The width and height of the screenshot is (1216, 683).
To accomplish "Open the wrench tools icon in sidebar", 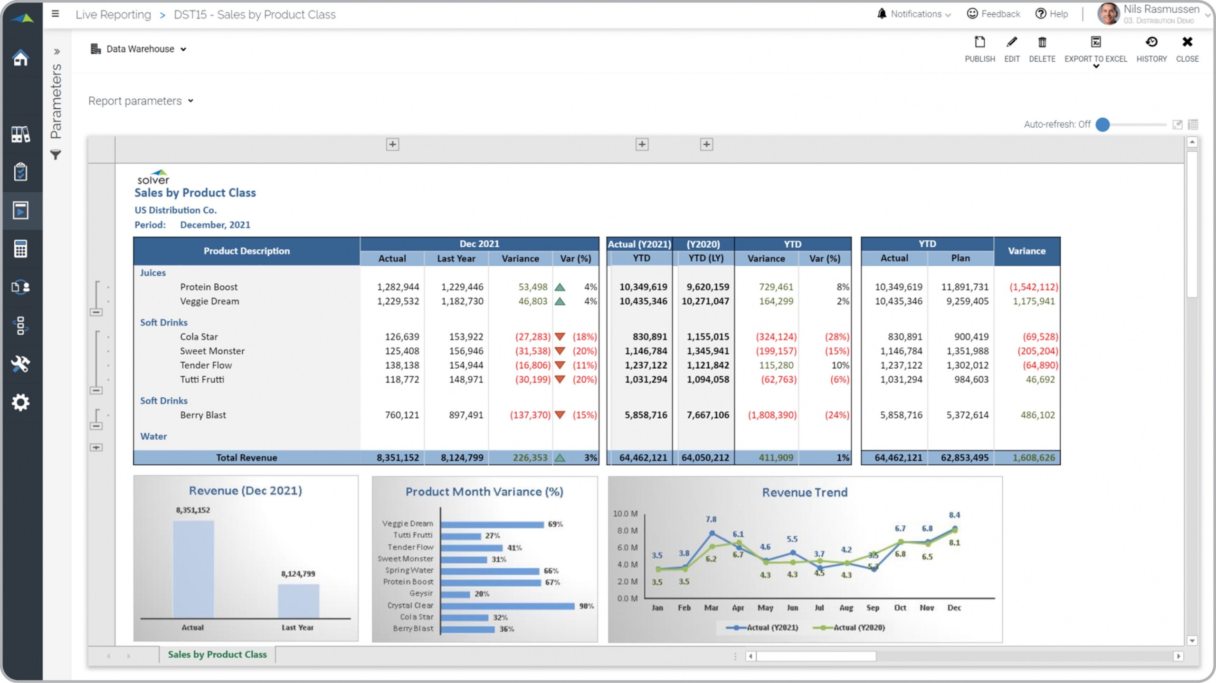I will [20, 364].
